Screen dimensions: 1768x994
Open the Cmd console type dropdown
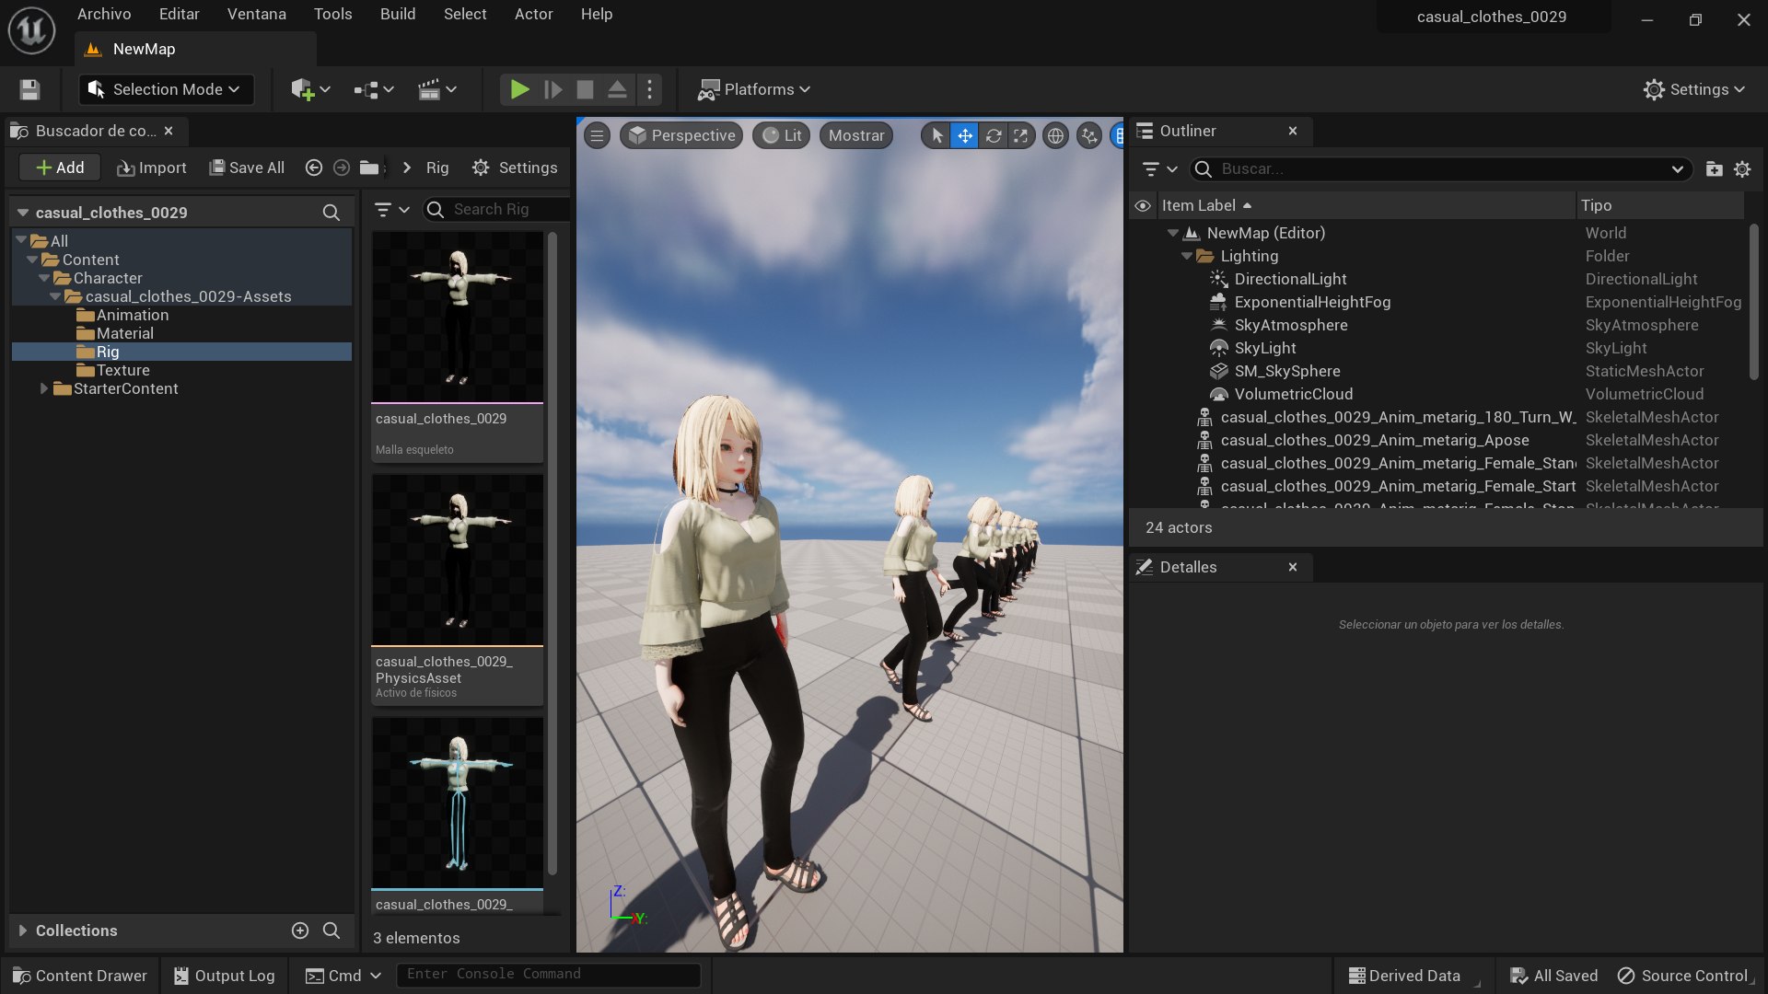tap(343, 976)
